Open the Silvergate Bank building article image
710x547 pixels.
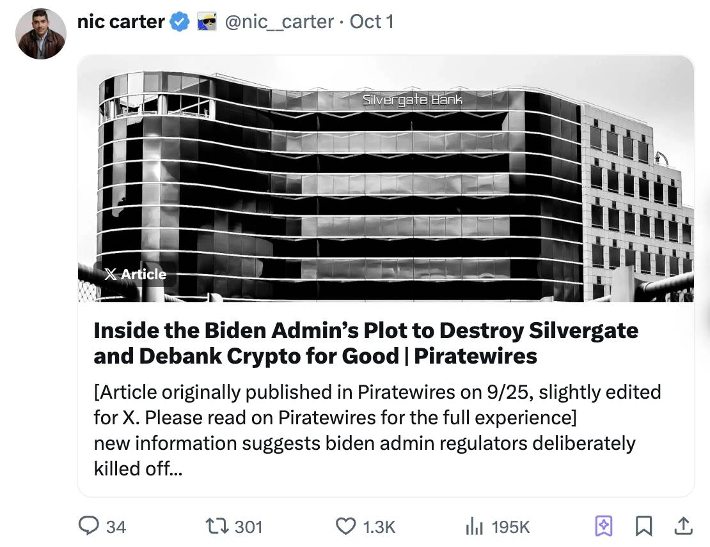click(386, 179)
